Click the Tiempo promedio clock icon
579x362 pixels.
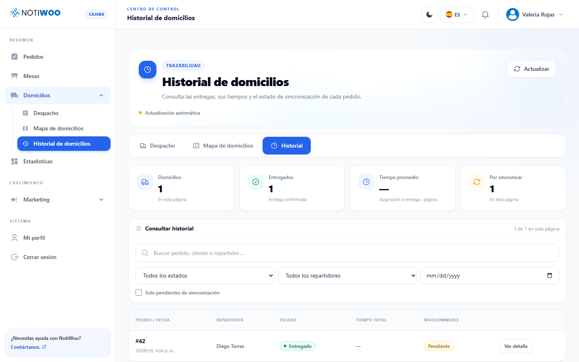tap(366, 182)
